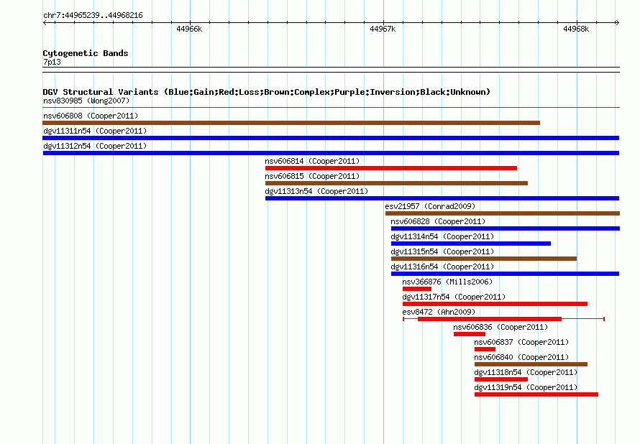Click the blue nsv606828 gain bar
640x444 pixels.
coord(506,228)
